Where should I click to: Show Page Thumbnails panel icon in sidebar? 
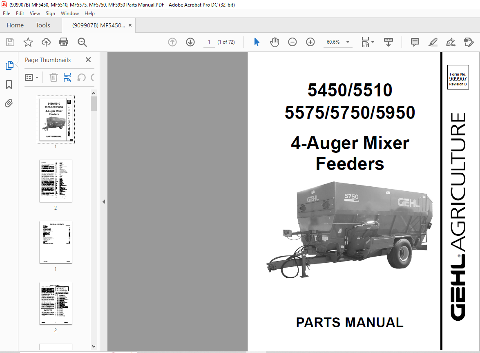9,65
